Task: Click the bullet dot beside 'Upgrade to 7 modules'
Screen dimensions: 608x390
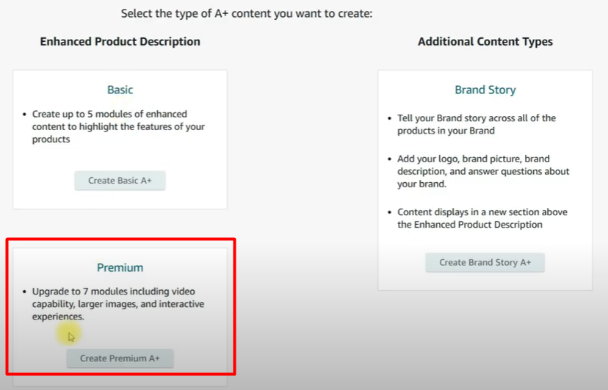Action: click(x=25, y=292)
